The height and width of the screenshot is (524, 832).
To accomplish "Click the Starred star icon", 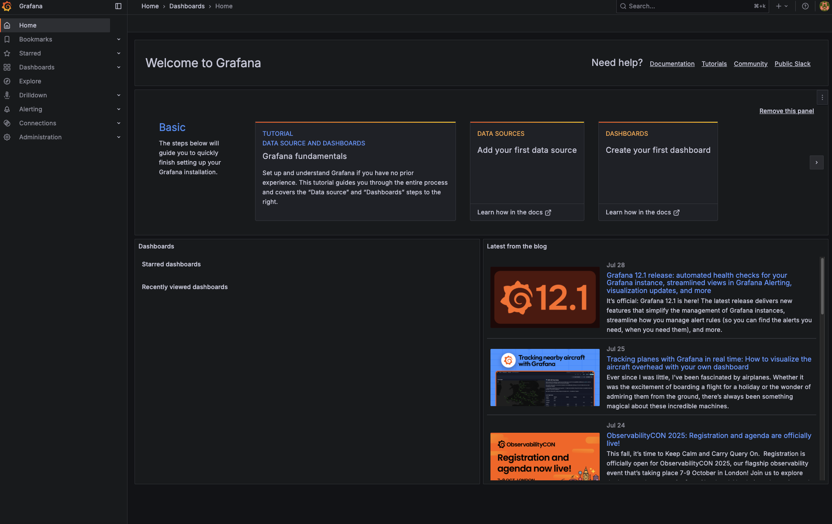I will (x=7, y=53).
